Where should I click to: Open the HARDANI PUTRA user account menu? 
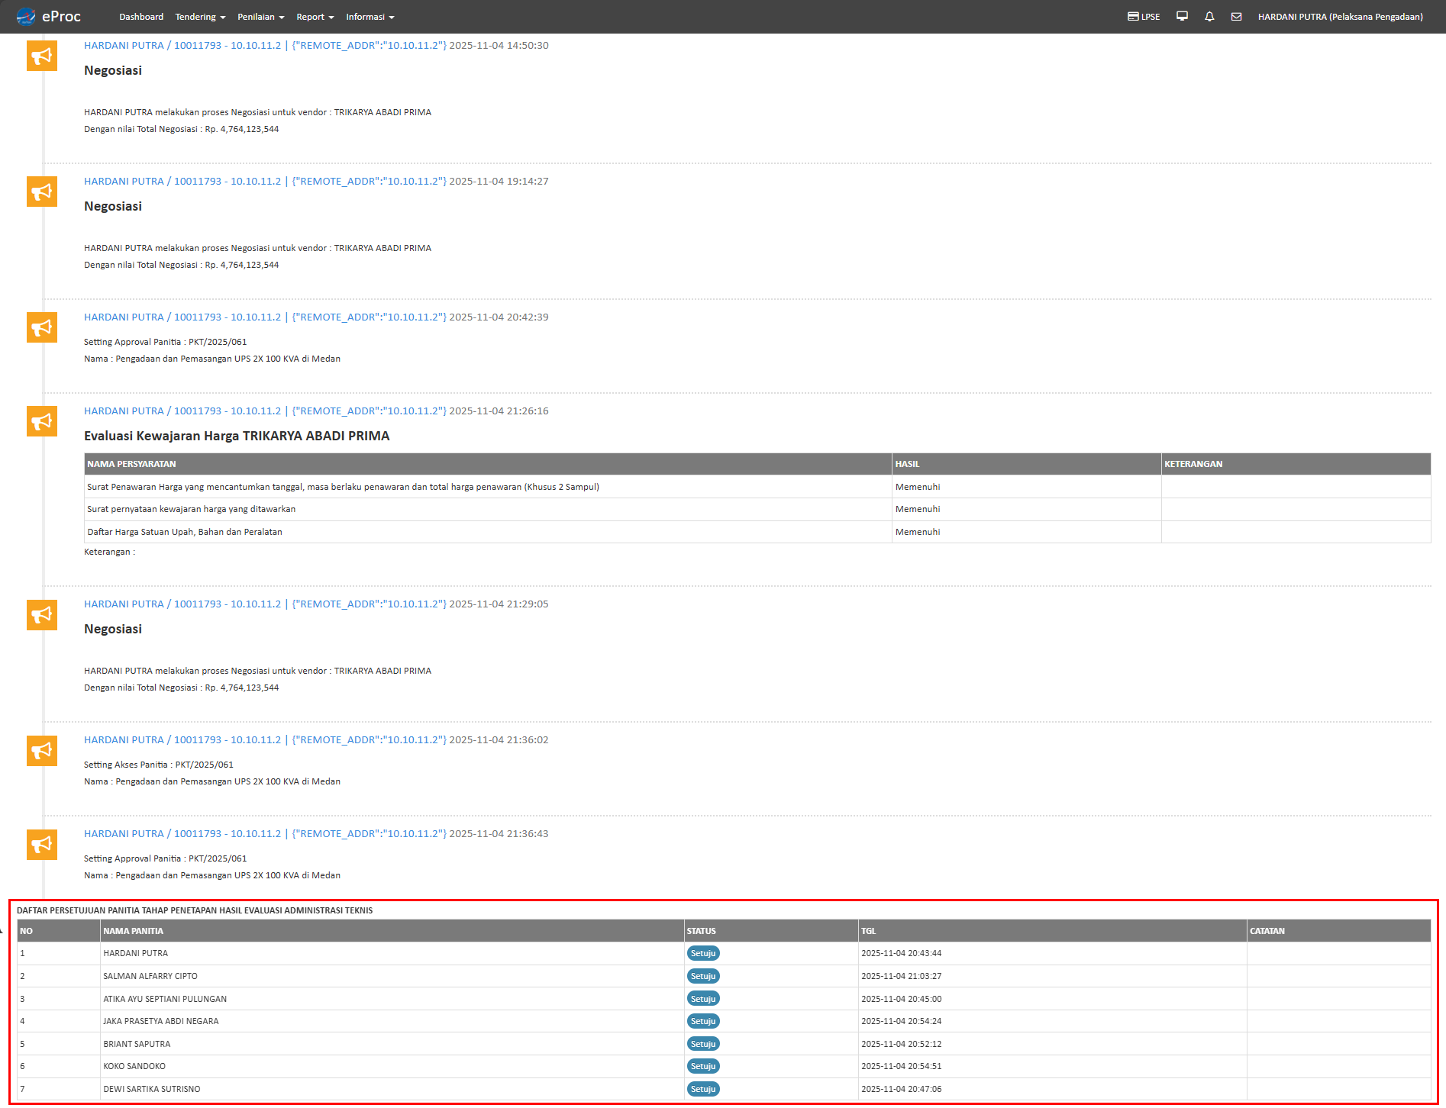[1340, 17]
